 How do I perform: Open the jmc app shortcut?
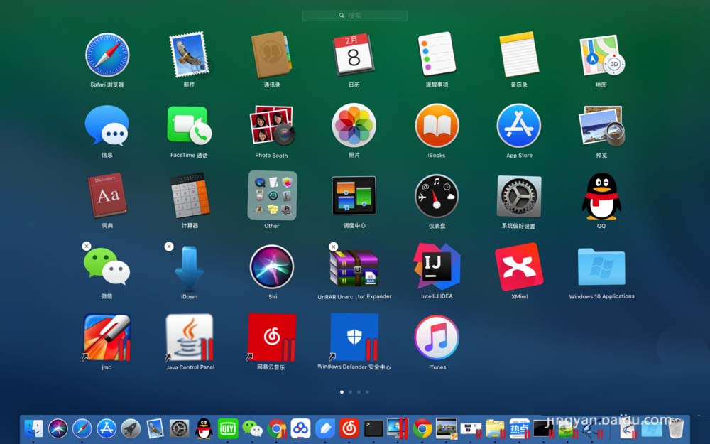pyautogui.click(x=107, y=337)
